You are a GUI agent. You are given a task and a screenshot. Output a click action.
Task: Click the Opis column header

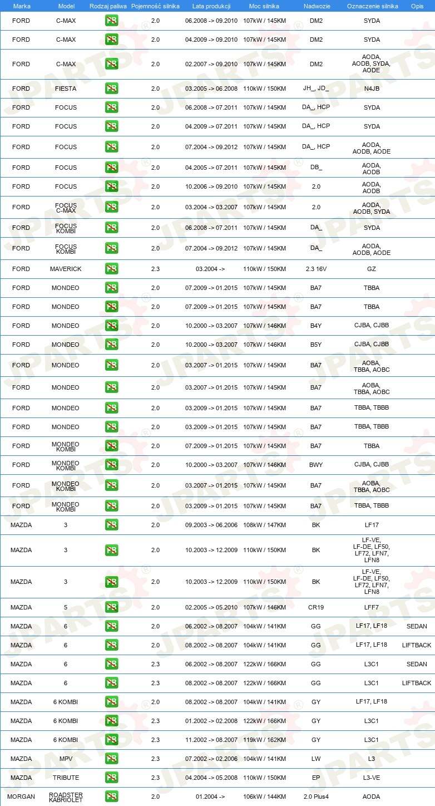pos(417,6)
